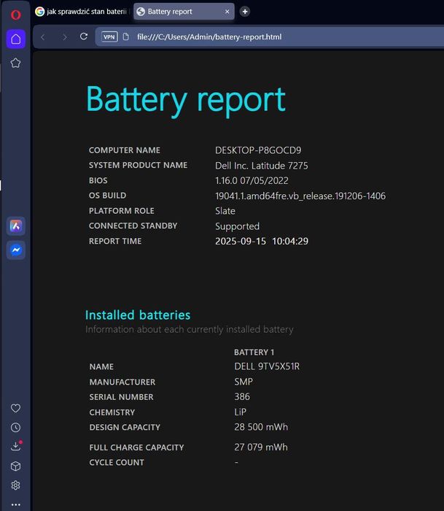
Task: Reload the battery report page
Action: pyautogui.click(x=84, y=36)
